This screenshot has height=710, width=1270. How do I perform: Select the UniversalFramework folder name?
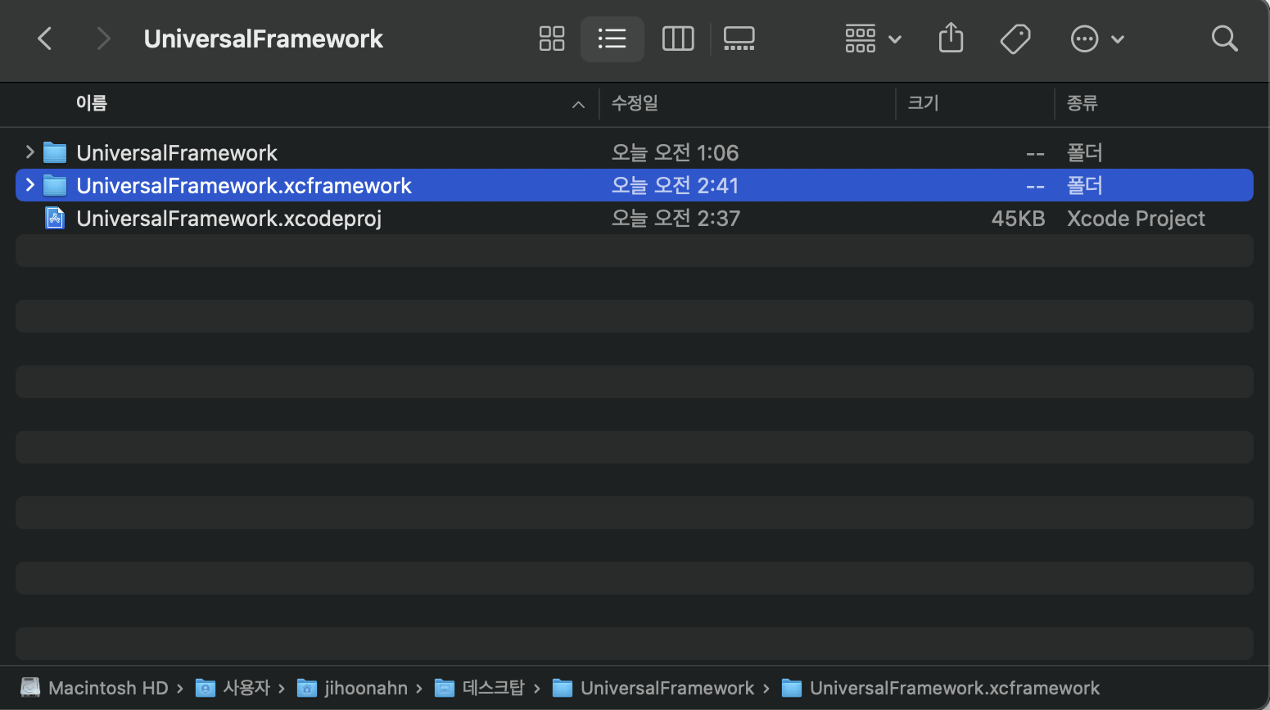coord(177,153)
